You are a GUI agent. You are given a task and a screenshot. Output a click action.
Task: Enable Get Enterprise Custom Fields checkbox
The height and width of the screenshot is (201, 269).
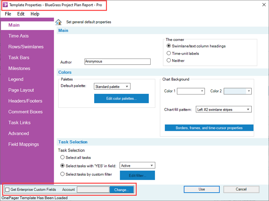pyautogui.click(x=7, y=190)
